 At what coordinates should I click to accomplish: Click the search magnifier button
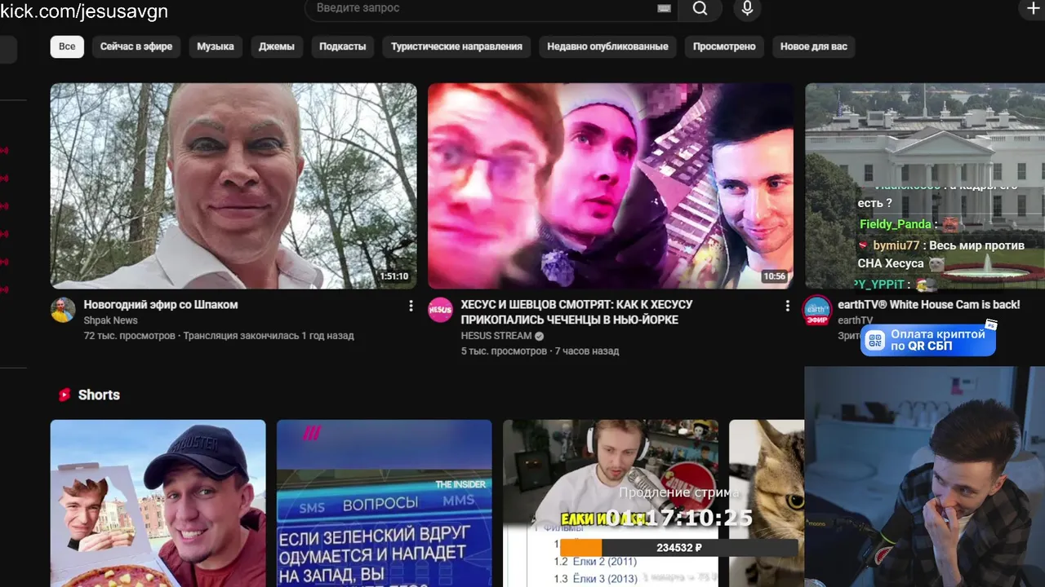700,8
